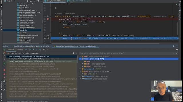Click the Rerun debug session icon
Viewport: 183px width, 102px height.
pyautogui.click(x=5, y=50)
